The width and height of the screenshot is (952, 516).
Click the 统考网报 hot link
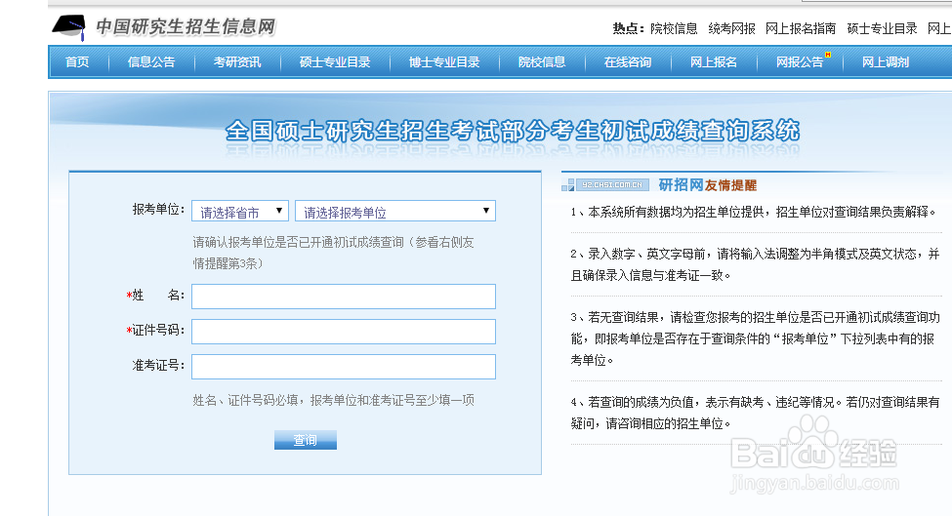click(x=731, y=28)
